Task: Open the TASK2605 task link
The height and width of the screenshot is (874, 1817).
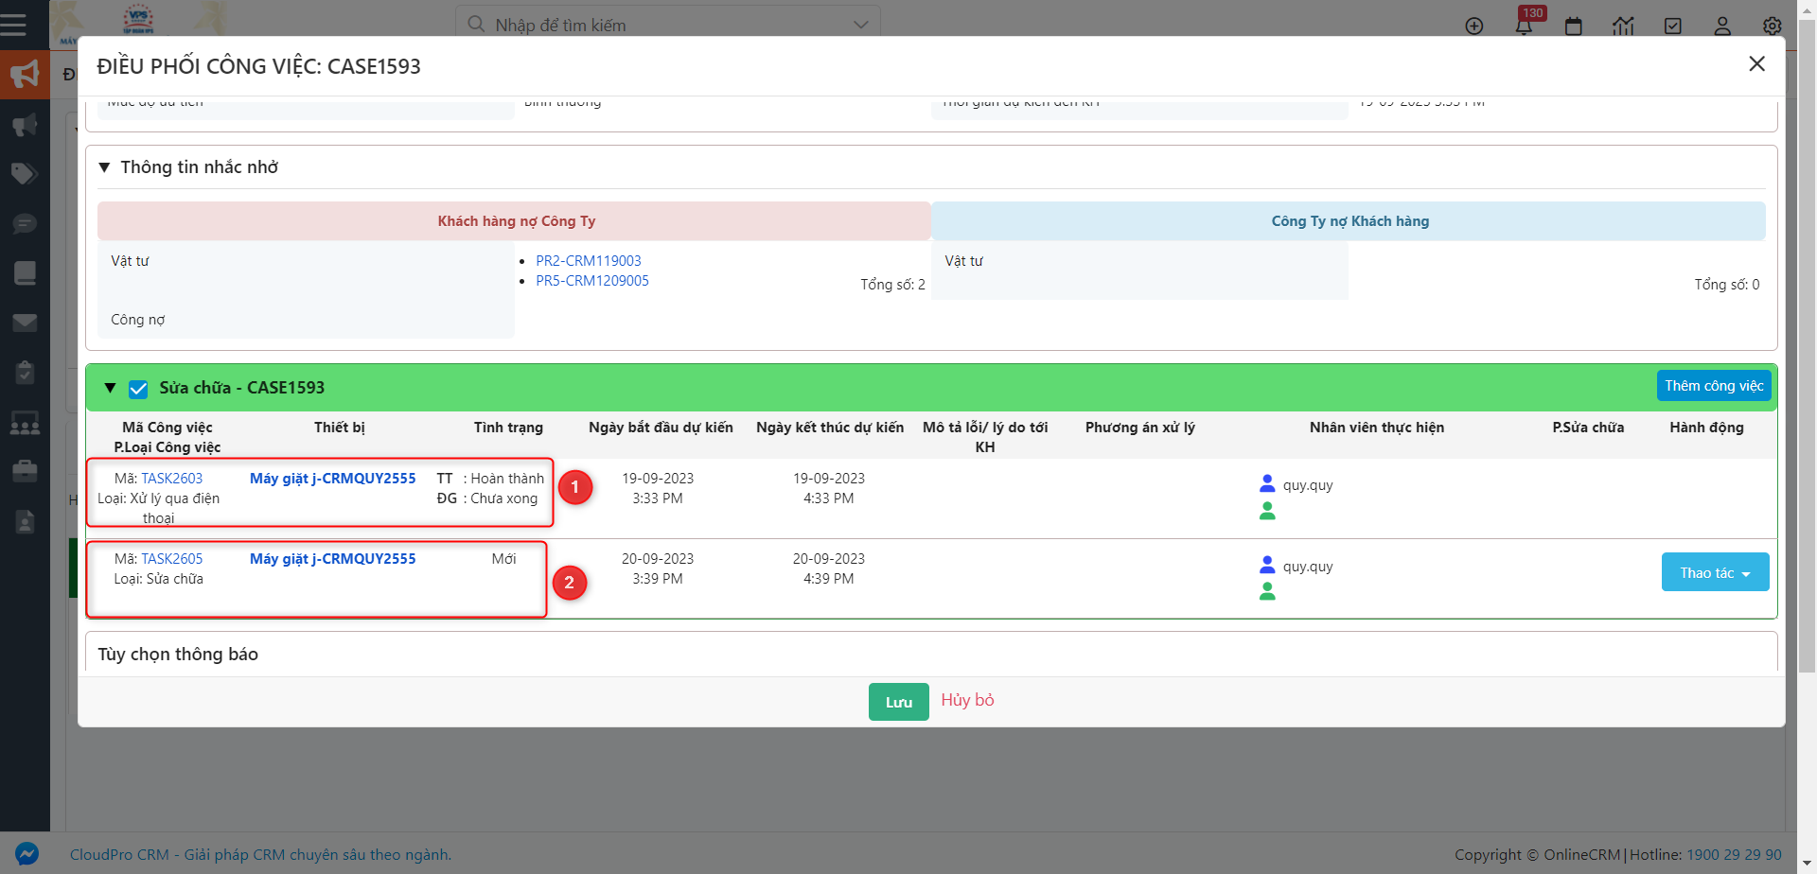Action: click(172, 559)
